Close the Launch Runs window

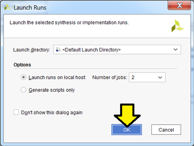click(179, 5)
